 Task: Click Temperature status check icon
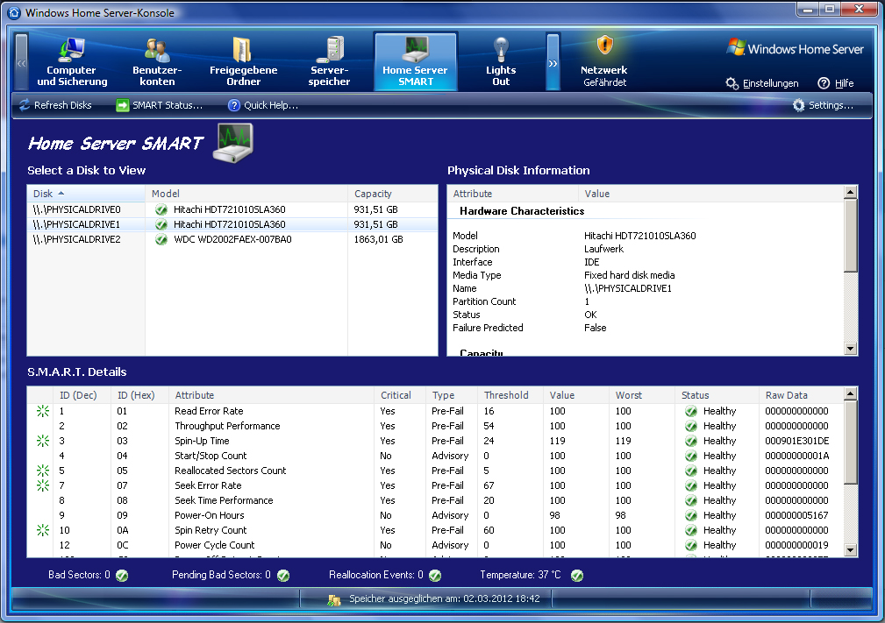(577, 576)
